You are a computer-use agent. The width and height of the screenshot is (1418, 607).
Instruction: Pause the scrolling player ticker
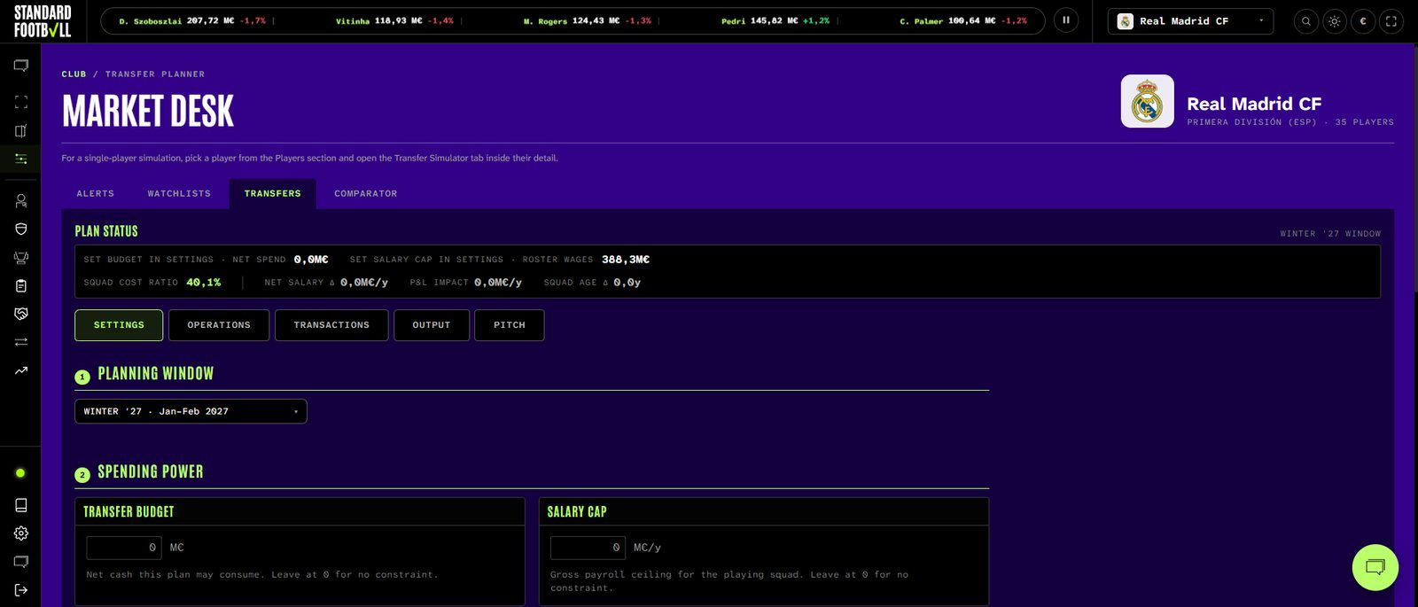(1066, 20)
